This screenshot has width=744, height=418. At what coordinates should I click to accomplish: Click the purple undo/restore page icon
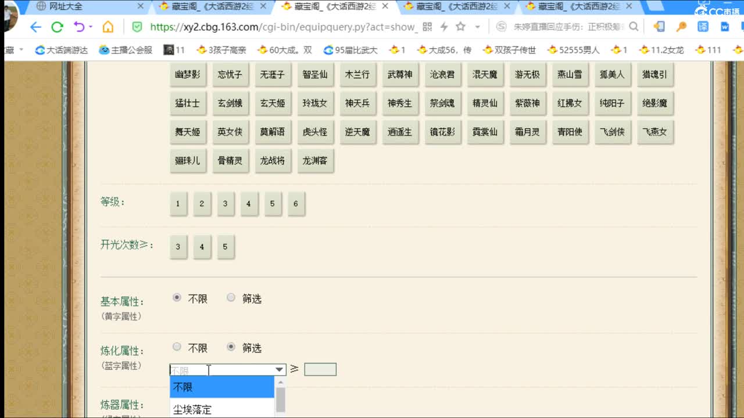tap(78, 27)
